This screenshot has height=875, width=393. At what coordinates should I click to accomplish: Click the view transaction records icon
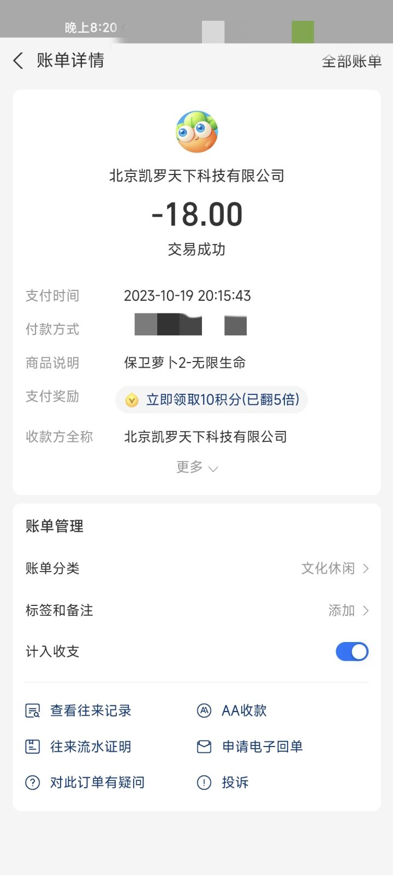click(x=33, y=711)
